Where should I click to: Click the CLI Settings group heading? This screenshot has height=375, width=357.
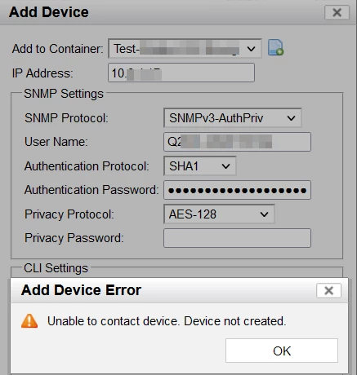tap(56, 268)
